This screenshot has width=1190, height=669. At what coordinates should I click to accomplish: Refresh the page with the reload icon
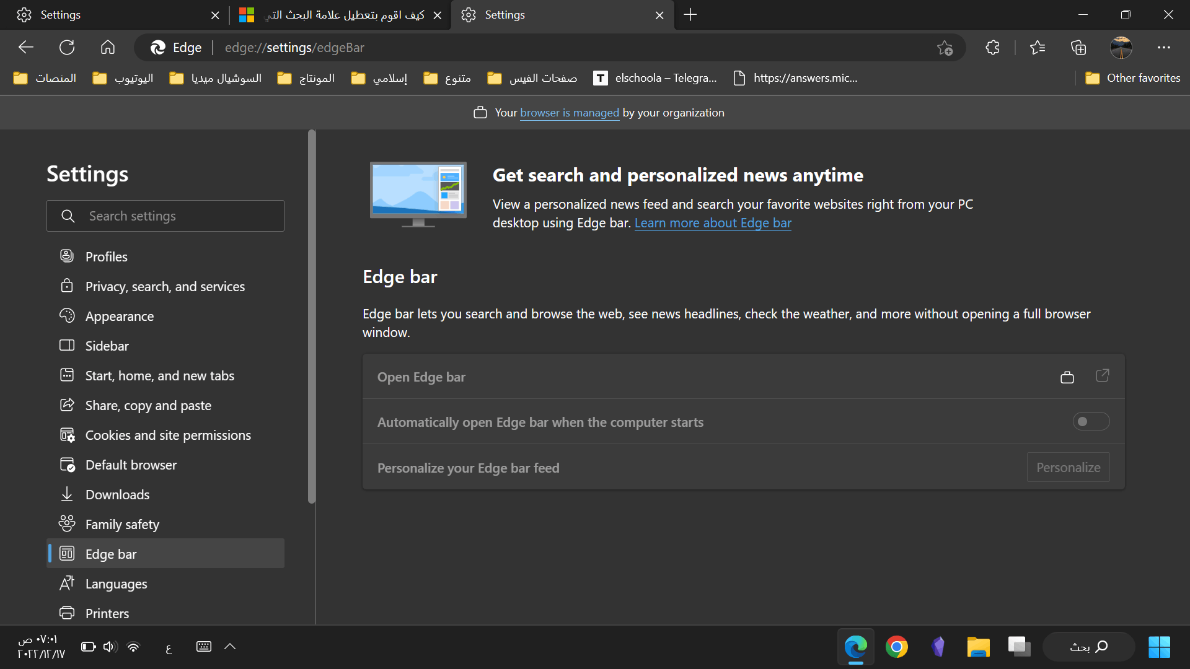(67, 48)
